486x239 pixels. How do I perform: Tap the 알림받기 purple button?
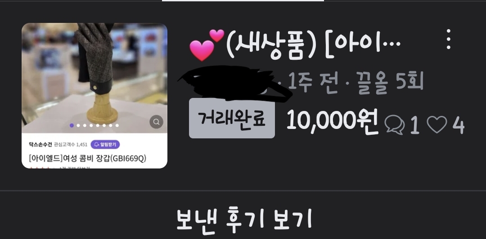click(105, 144)
